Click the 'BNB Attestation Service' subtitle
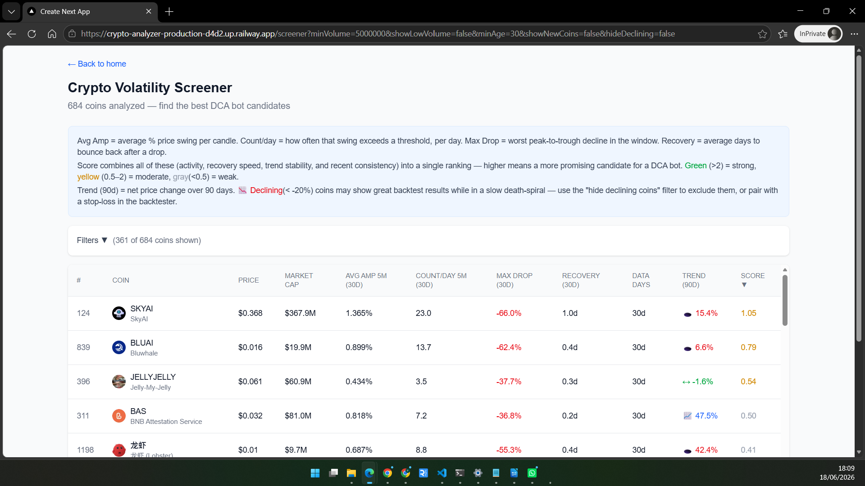The image size is (865, 486). click(166, 422)
